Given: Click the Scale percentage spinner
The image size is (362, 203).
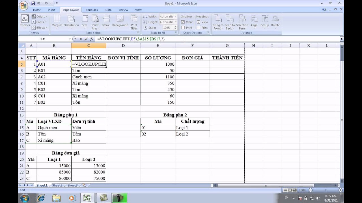Looking at the screenshot, I should [x=175, y=28].
